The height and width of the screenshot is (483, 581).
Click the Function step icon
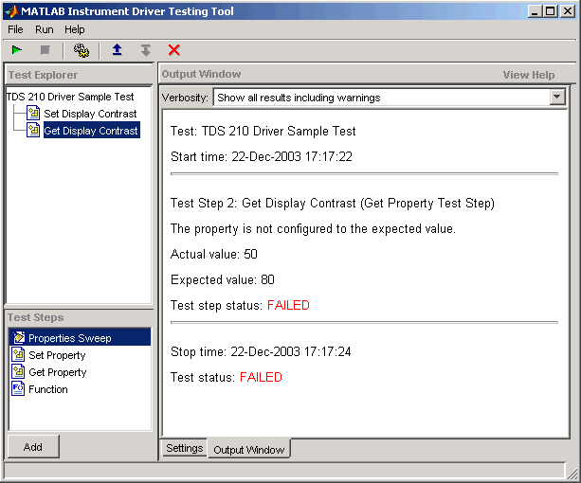18,388
